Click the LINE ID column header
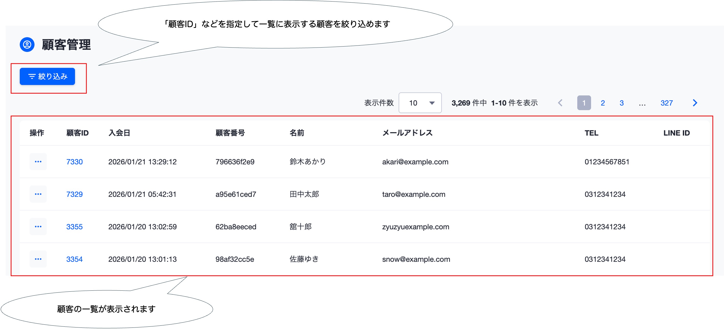 [x=677, y=133]
